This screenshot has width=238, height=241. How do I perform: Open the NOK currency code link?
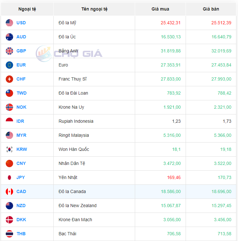[21, 107]
